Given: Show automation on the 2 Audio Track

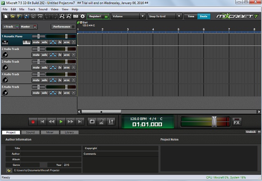Looking at the screenshot, I should pos(52,55).
